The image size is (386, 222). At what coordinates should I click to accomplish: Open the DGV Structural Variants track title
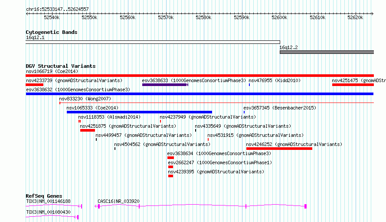61,66
